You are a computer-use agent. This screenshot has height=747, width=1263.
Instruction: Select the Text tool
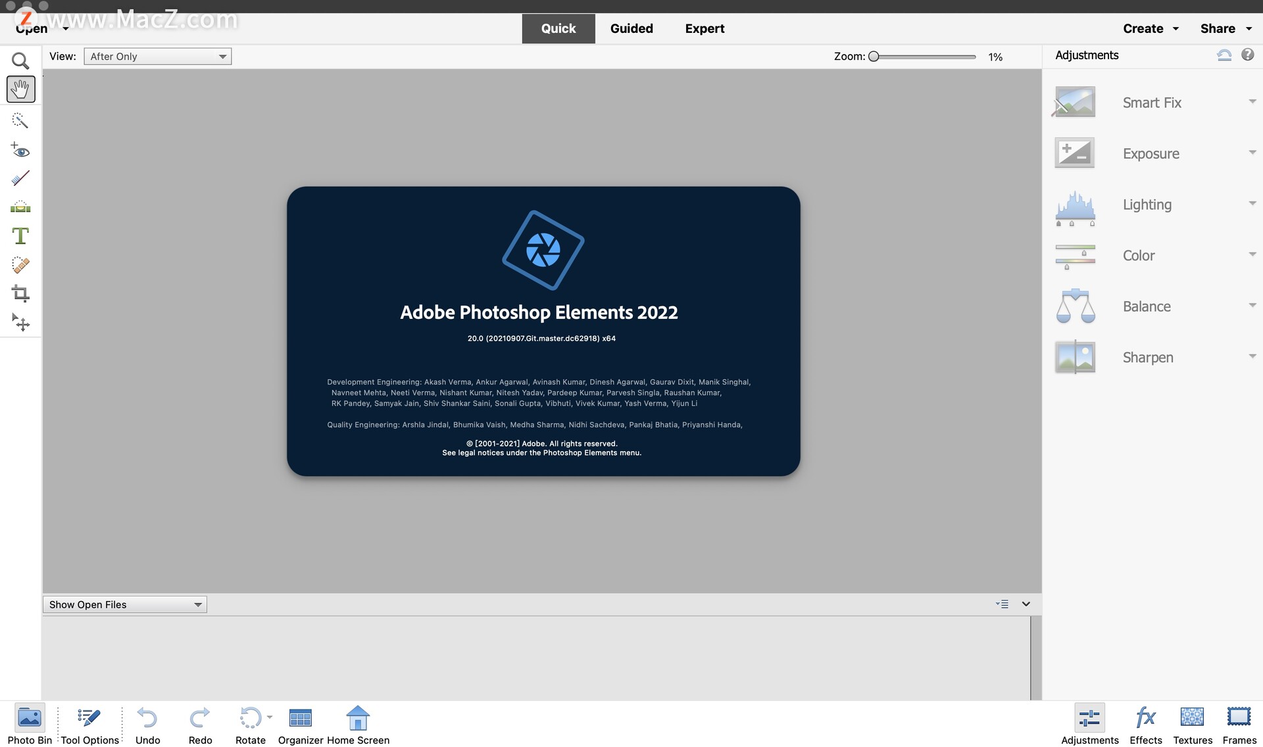pos(20,237)
